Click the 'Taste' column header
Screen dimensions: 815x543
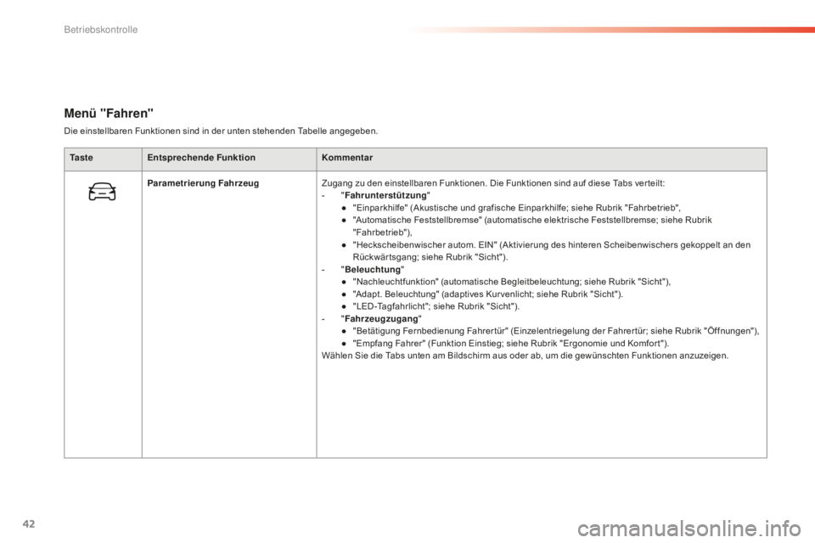point(81,158)
